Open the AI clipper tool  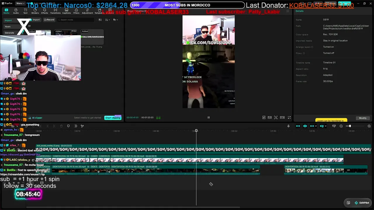(35, 118)
